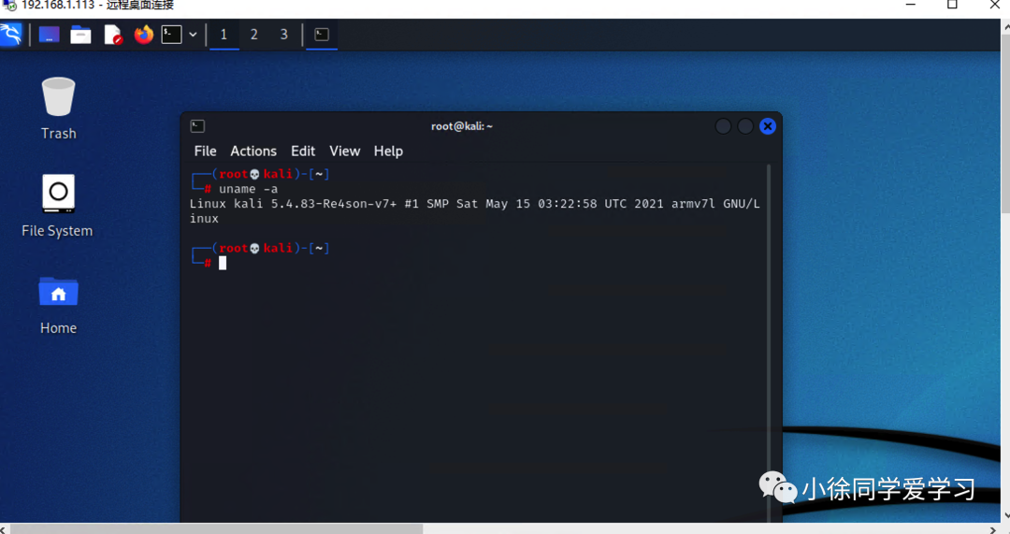Switch to workspace 3

click(x=284, y=35)
